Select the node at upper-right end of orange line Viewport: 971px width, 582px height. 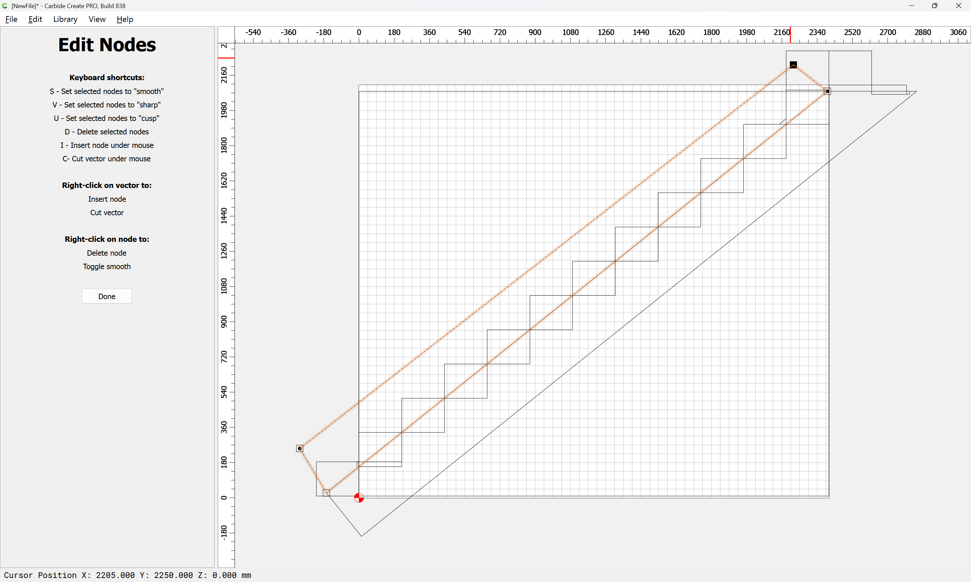click(x=827, y=91)
